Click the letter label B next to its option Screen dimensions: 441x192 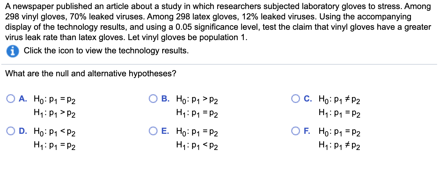[164, 99]
